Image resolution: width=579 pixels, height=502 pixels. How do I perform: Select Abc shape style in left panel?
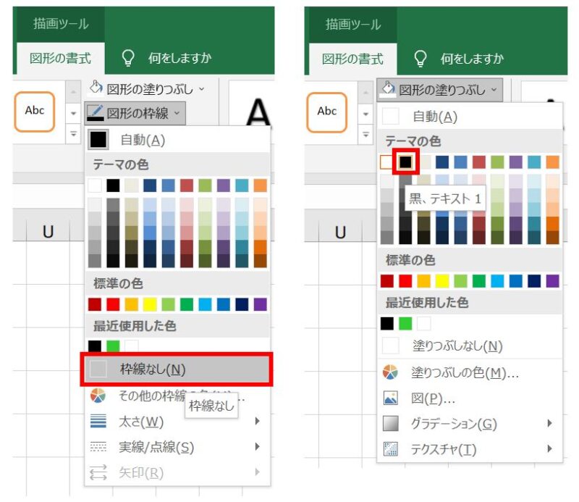(x=35, y=112)
